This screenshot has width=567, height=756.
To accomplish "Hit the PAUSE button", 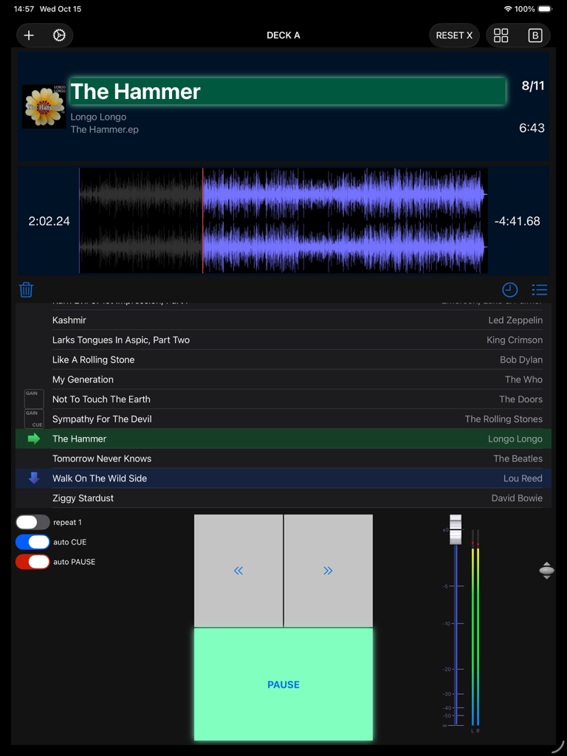I will pos(283,684).
